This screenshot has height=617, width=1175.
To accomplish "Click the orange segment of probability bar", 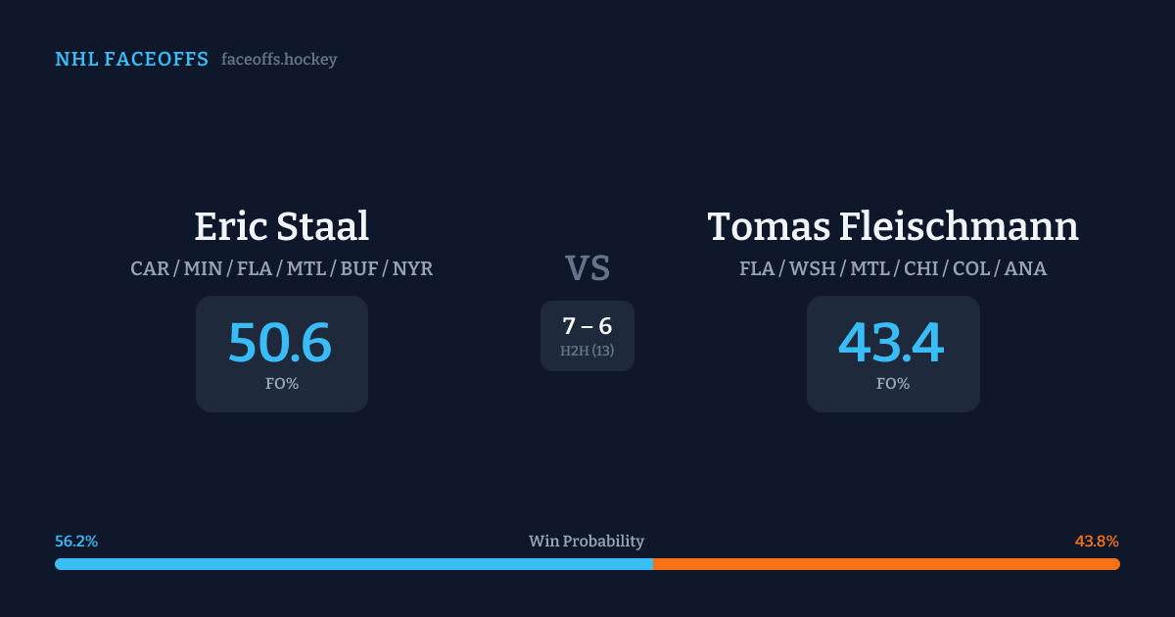I will coord(886,564).
